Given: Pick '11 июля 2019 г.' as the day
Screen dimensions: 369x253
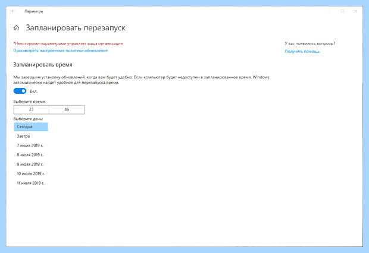Looking at the screenshot, I should tap(31, 184).
